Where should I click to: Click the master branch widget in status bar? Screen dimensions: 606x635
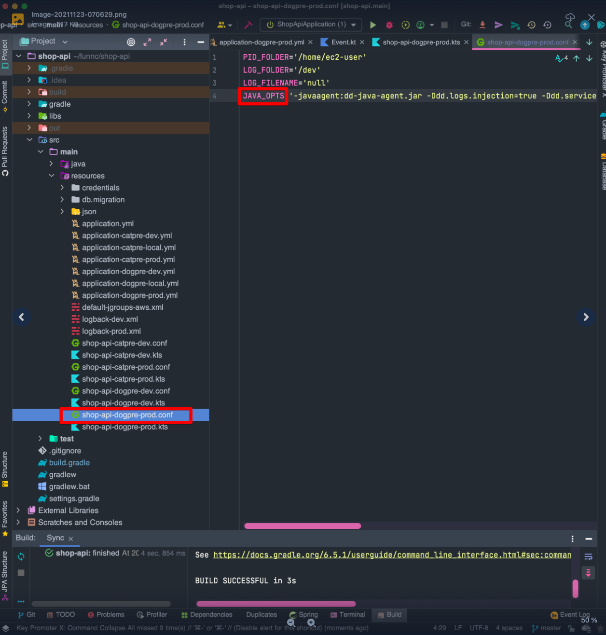click(x=547, y=628)
